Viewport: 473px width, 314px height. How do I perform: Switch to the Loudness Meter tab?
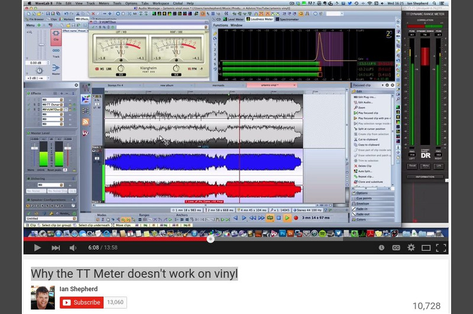tap(260, 19)
